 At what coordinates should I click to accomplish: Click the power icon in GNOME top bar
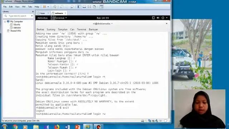(163, 18)
